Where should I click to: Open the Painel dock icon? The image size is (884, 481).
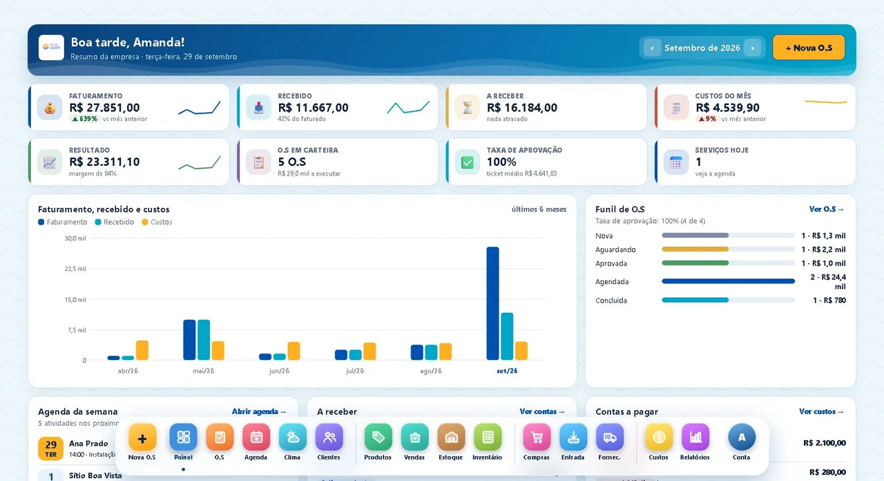click(x=183, y=437)
